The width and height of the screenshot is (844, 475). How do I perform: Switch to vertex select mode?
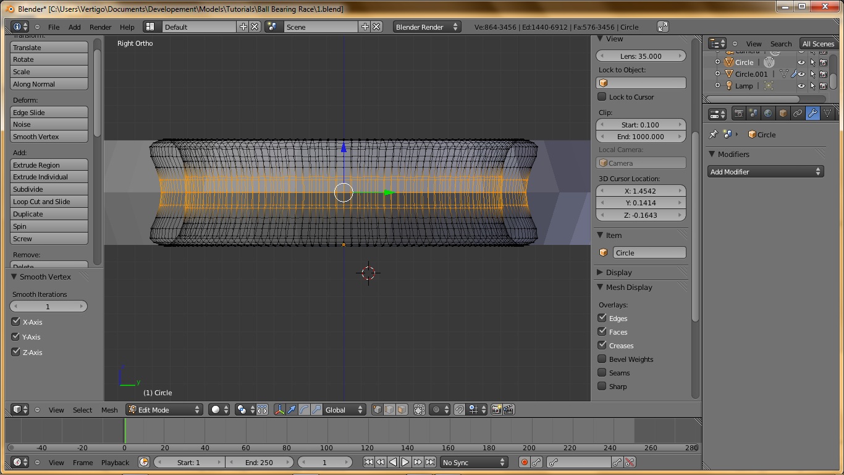377,409
